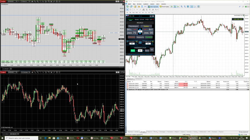The image size is (250, 140).
Task: Click the trailing stop value field showing 100
Action: (x=140, y=51)
